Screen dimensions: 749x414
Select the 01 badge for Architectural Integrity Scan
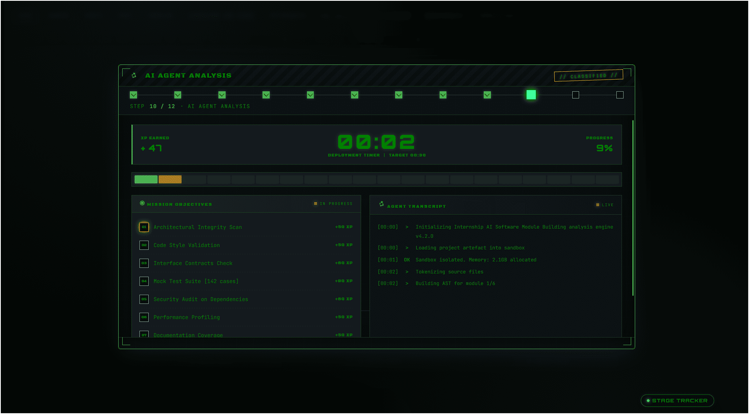[144, 227]
